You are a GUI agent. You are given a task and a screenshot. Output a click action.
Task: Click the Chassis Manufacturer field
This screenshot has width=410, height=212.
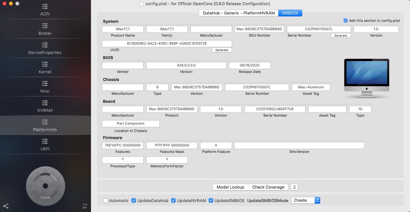coord(123,87)
